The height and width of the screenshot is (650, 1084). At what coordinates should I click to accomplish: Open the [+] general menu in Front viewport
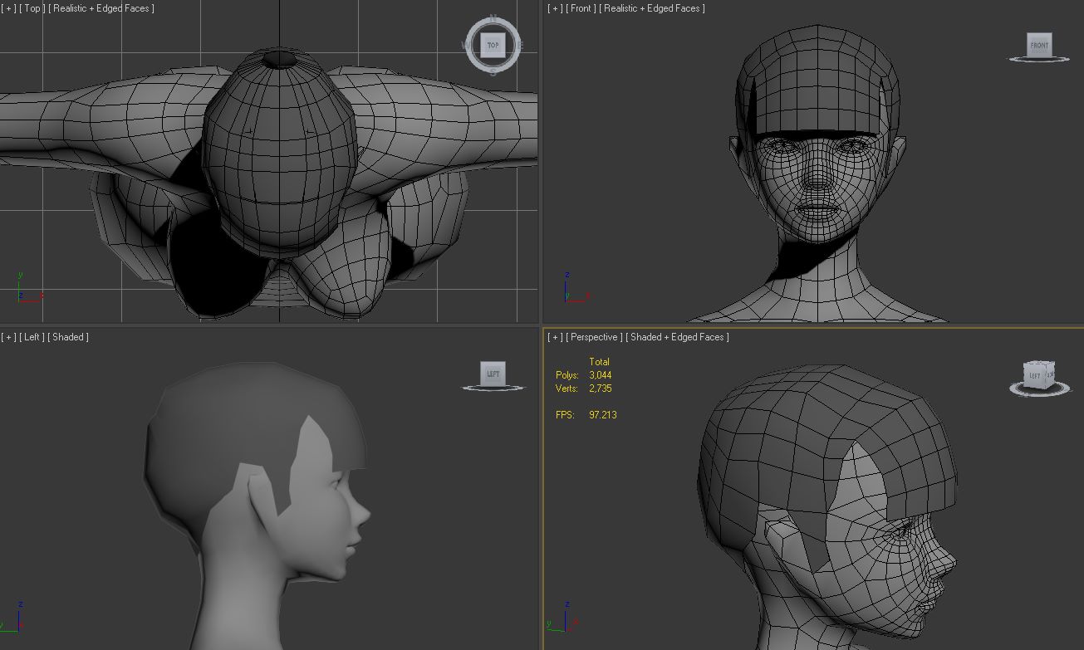555,8
